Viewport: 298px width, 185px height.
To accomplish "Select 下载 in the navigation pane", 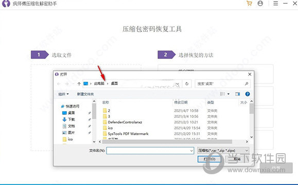I will coord(72,119).
